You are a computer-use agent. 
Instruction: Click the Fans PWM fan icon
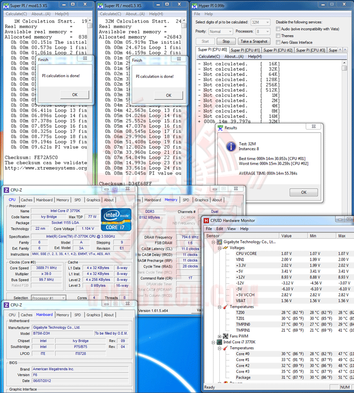[226, 336]
